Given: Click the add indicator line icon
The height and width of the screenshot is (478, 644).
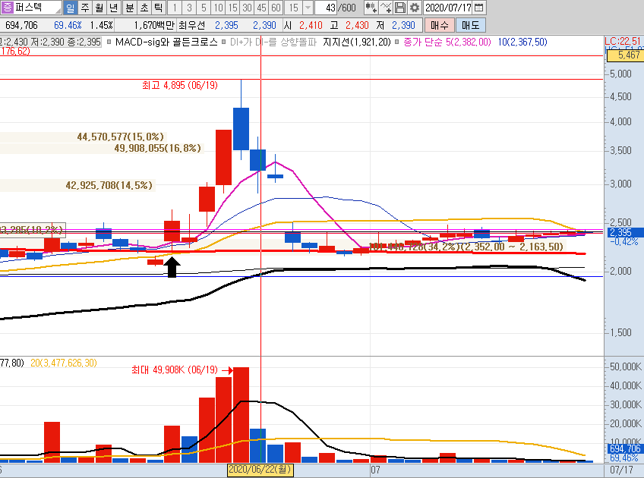Looking at the screenshot, I should tap(386, 8).
